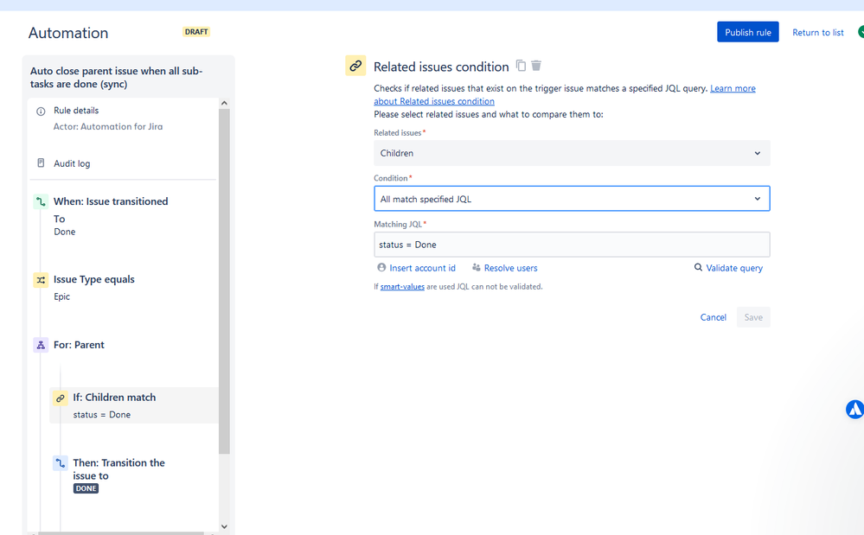
Task: Click the Resolve users link
Action: pyautogui.click(x=511, y=268)
